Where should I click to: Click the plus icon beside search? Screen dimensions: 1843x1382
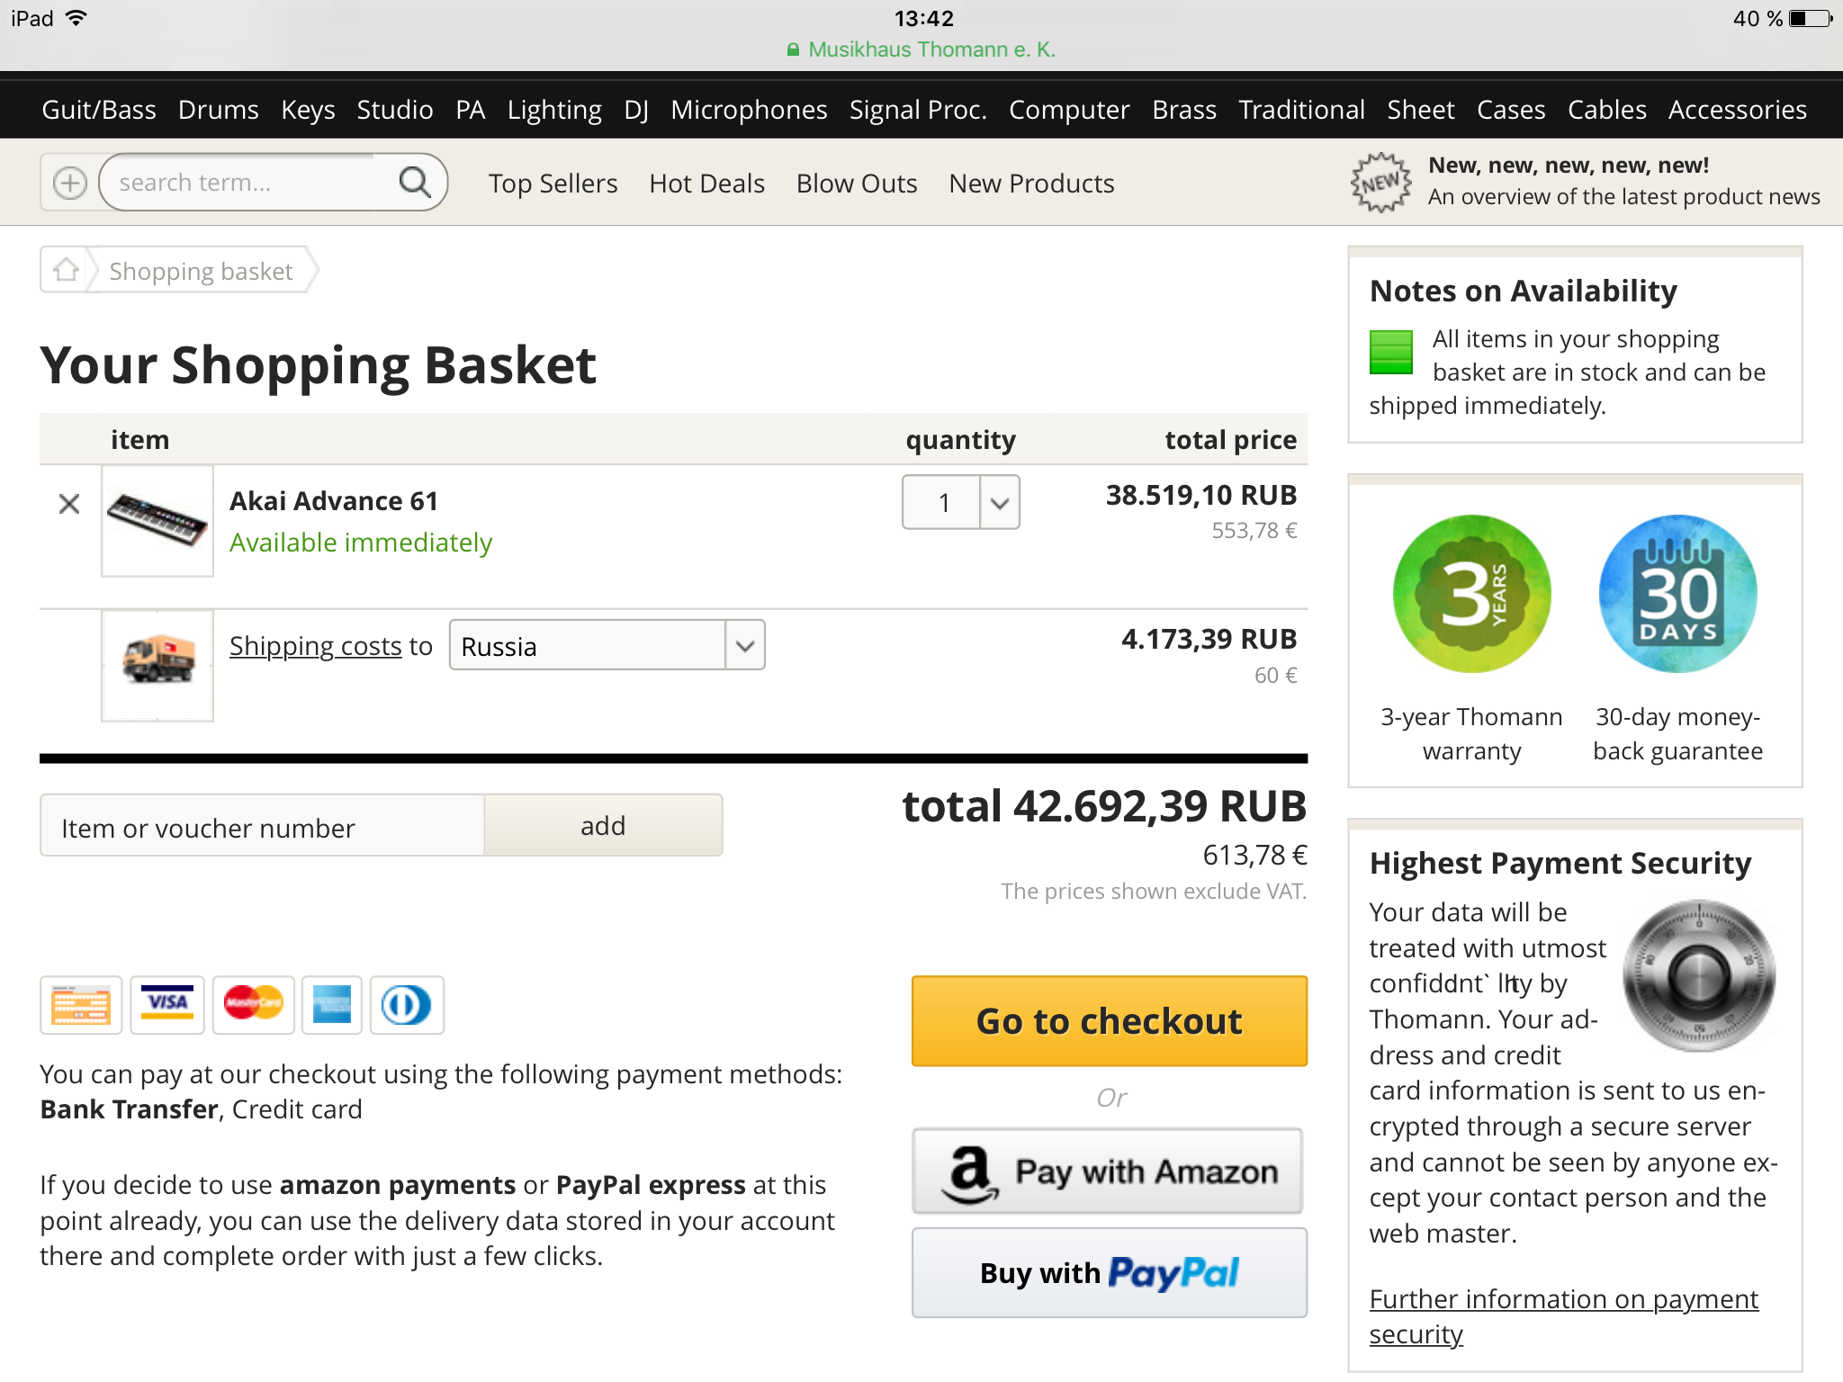point(70,183)
